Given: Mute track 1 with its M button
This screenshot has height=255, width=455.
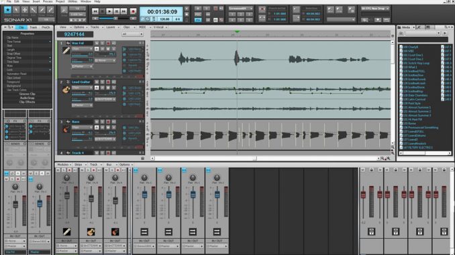Looking at the screenshot, I should 97,43.
